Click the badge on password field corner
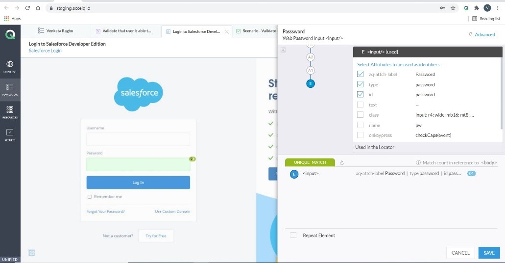Screen dimensions: 505x263 192,159
